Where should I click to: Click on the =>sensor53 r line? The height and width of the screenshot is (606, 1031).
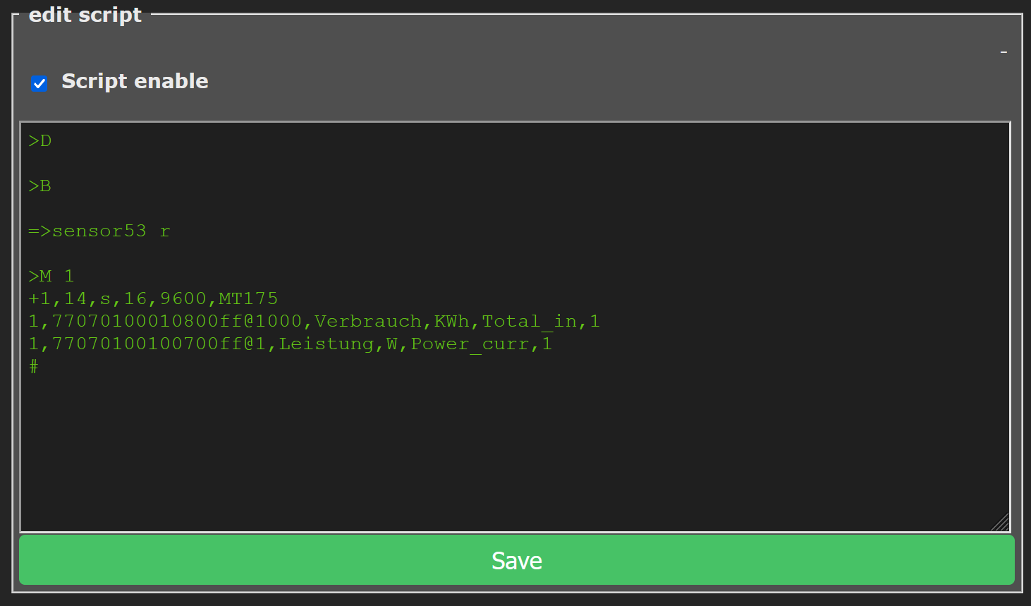(99, 231)
